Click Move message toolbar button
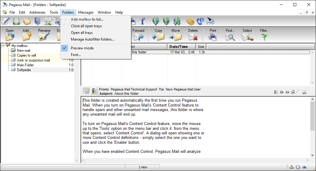The width and height of the screenshot is (316, 171). [x=176, y=35]
